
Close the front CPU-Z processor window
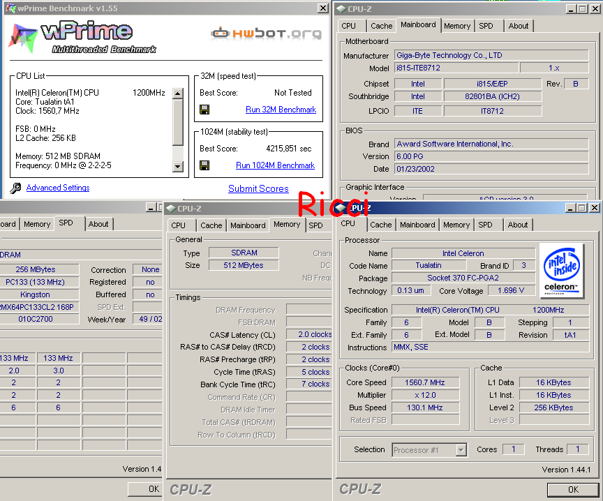594,208
